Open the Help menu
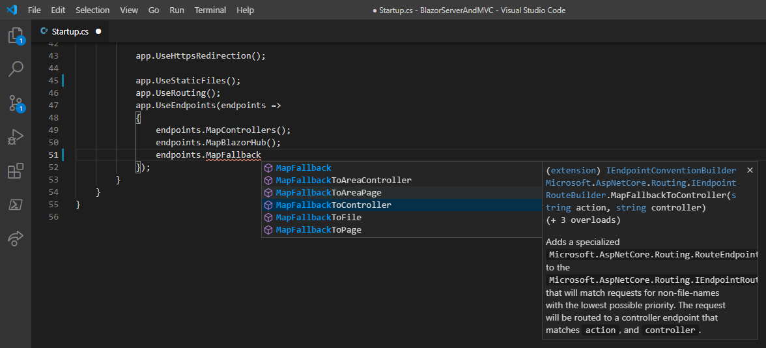 pyautogui.click(x=245, y=10)
